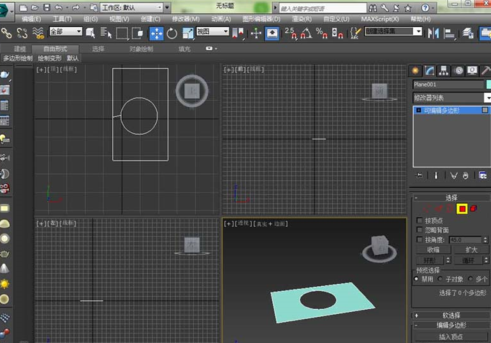Open the Hierarchy tab in command panel

point(444,70)
